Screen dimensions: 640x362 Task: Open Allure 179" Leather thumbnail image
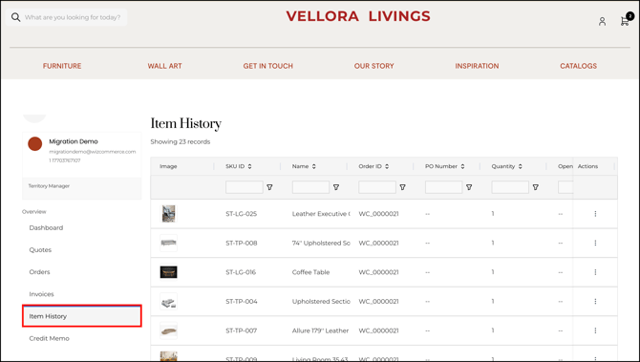coord(168,330)
